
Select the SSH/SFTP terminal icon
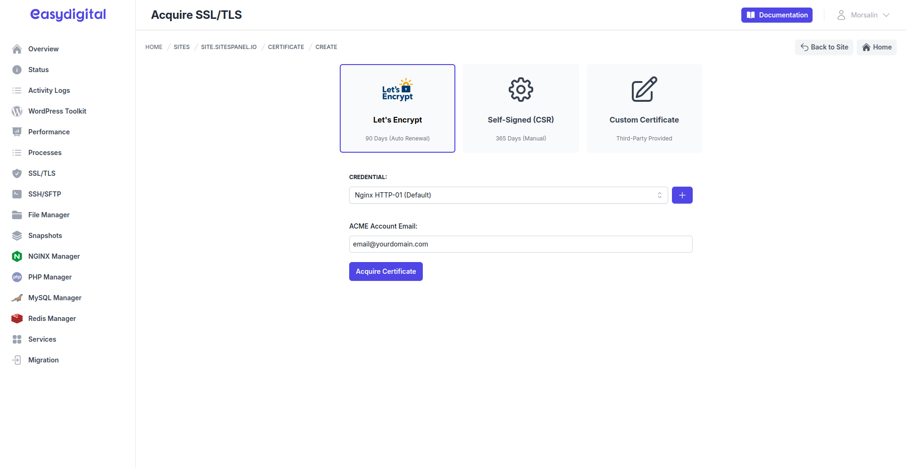pyautogui.click(x=17, y=194)
